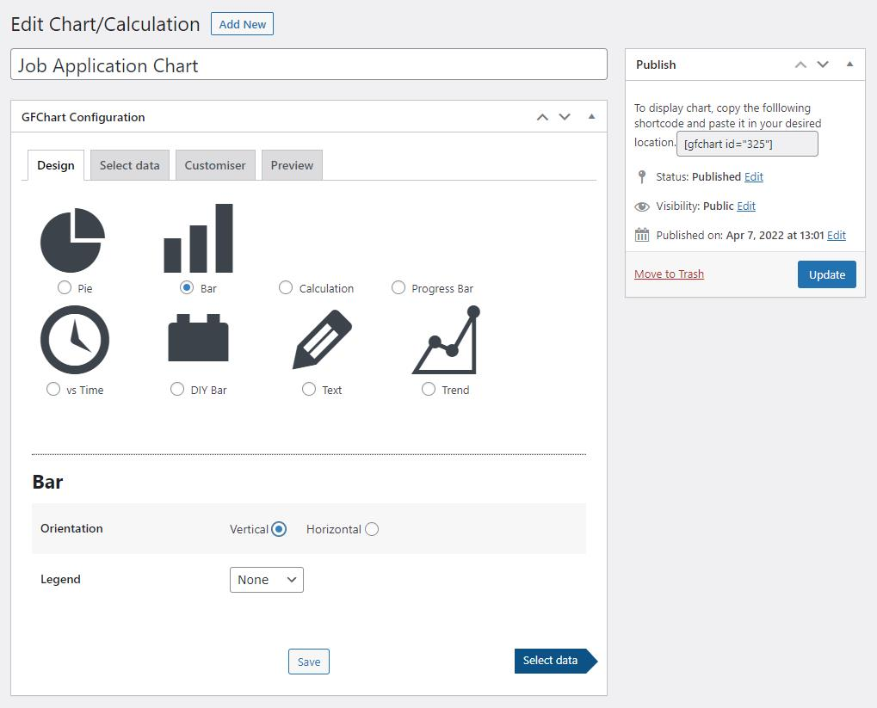Select the Progress Bar radio button
Image resolution: width=877 pixels, height=708 pixels.
[398, 287]
